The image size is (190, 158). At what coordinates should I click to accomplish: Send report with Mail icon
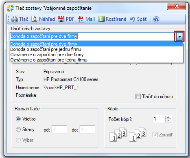pyautogui.click(x=81, y=19)
